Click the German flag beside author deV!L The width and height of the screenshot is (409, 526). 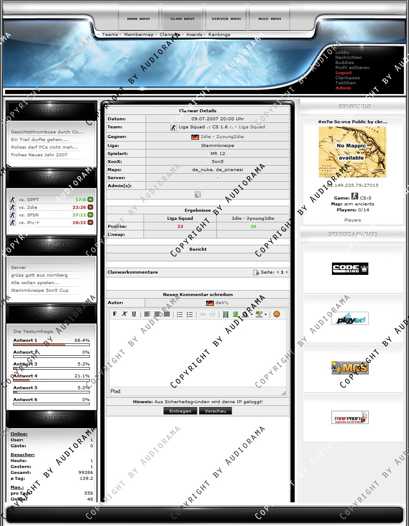[210, 303]
